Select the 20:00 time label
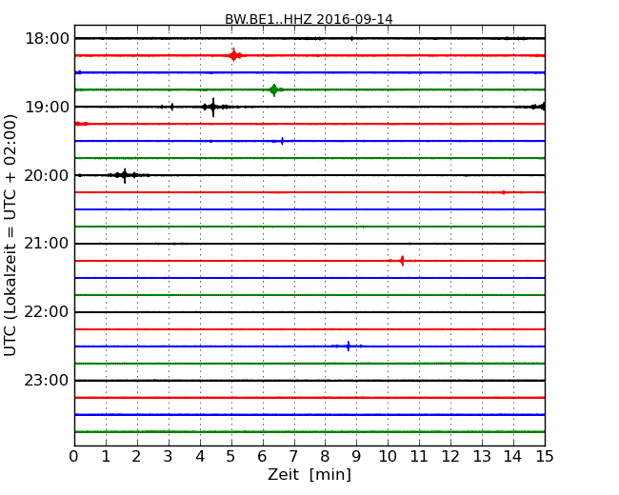The height and width of the screenshot is (495, 619). tap(47, 175)
